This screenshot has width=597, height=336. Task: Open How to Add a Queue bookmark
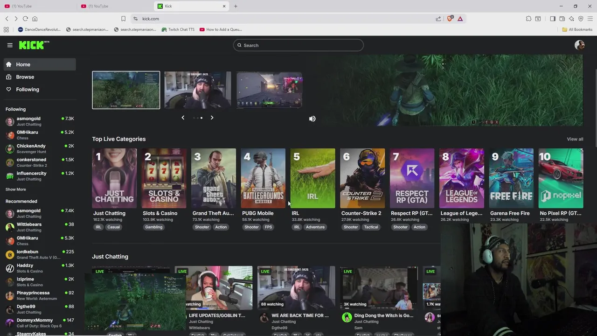tap(221, 29)
